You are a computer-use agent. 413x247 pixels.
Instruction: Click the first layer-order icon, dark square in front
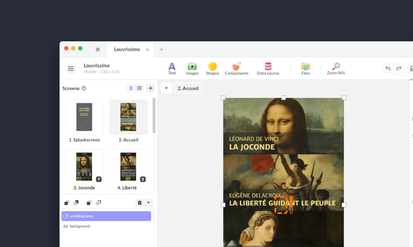pos(67,203)
